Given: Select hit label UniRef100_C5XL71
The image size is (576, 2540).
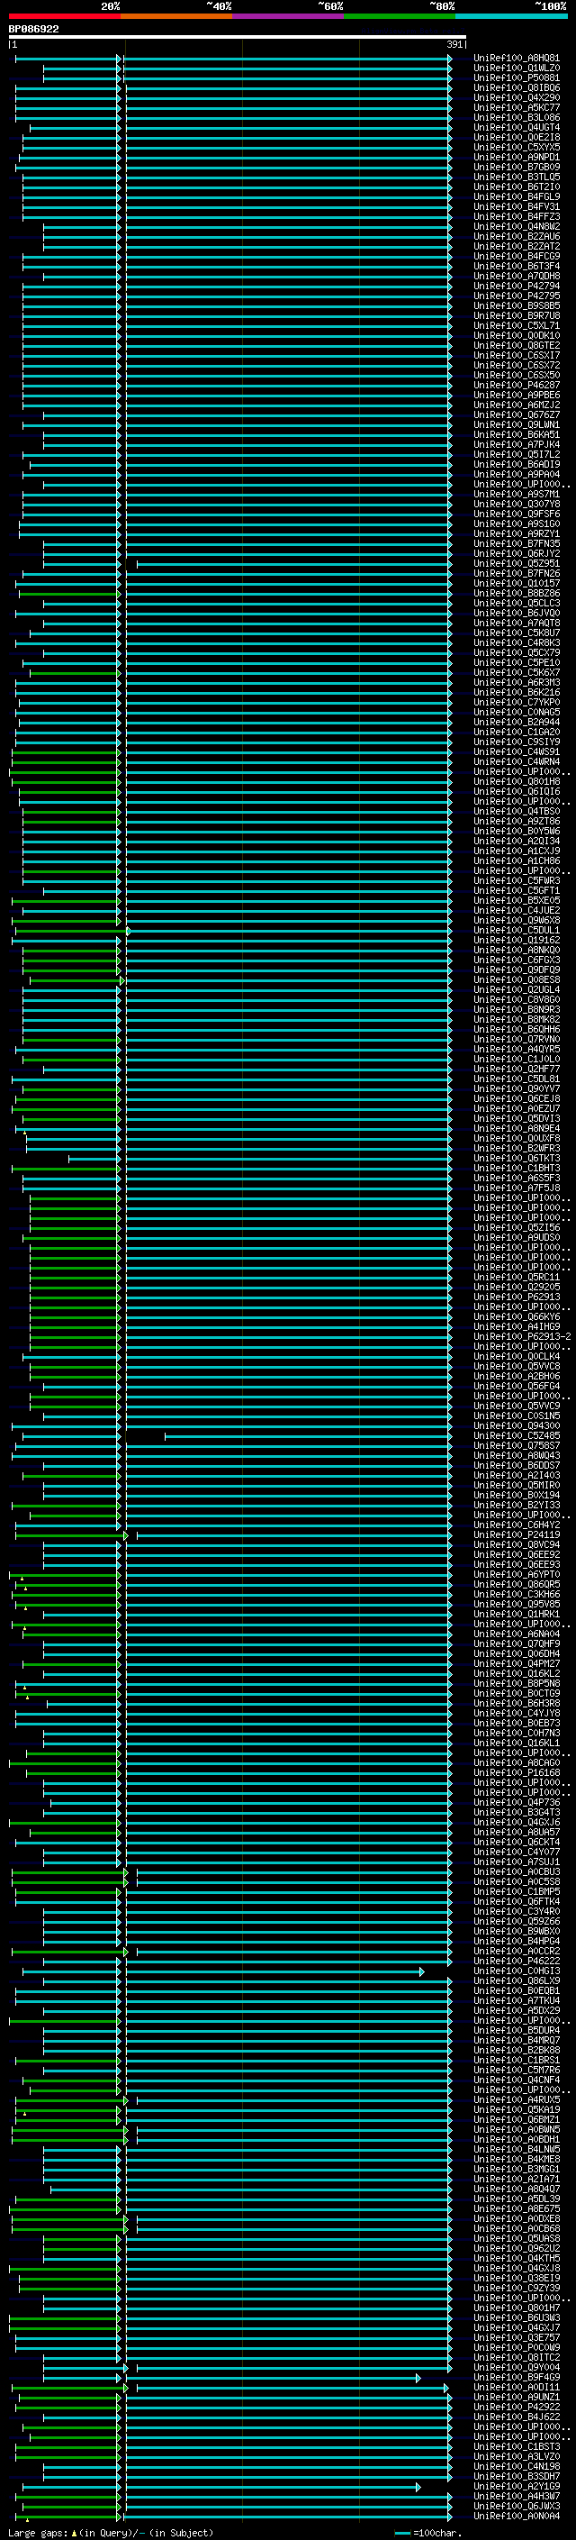Looking at the screenshot, I should click(x=517, y=325).
